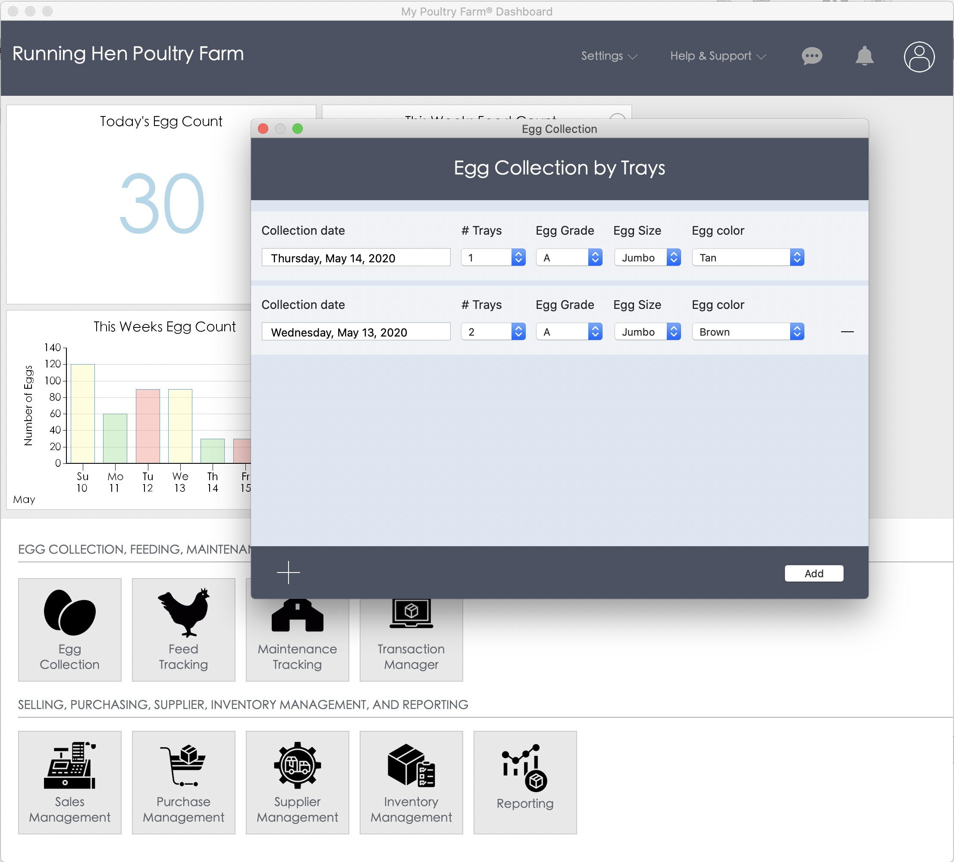Open the Brown egg color dropdown
Image resolution: width=954 pixels, height=862 pixels.
click(x=748, y=332)
